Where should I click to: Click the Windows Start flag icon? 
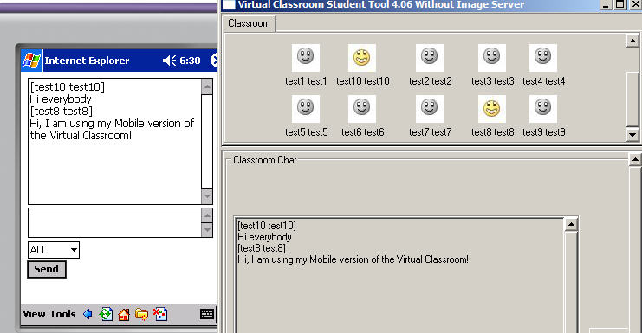coord(31,61)
